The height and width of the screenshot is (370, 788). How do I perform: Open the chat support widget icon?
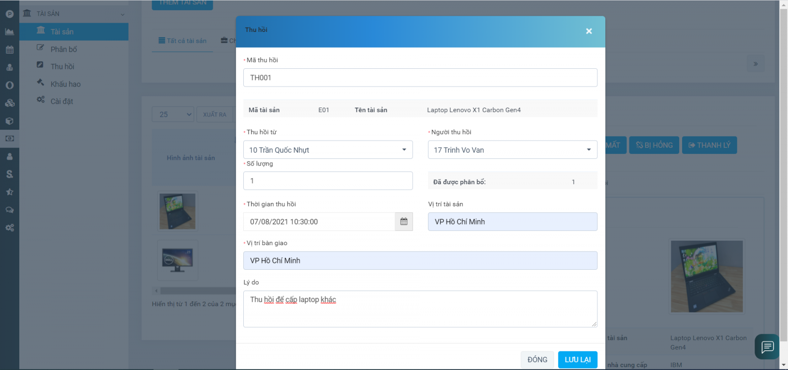[x=767, y=347]
